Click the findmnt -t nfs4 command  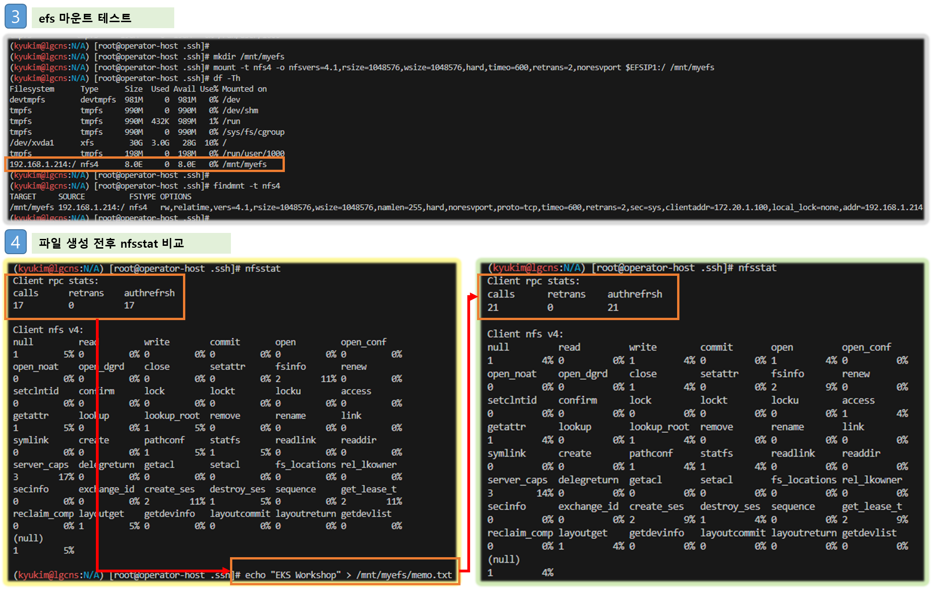[246, 186]
